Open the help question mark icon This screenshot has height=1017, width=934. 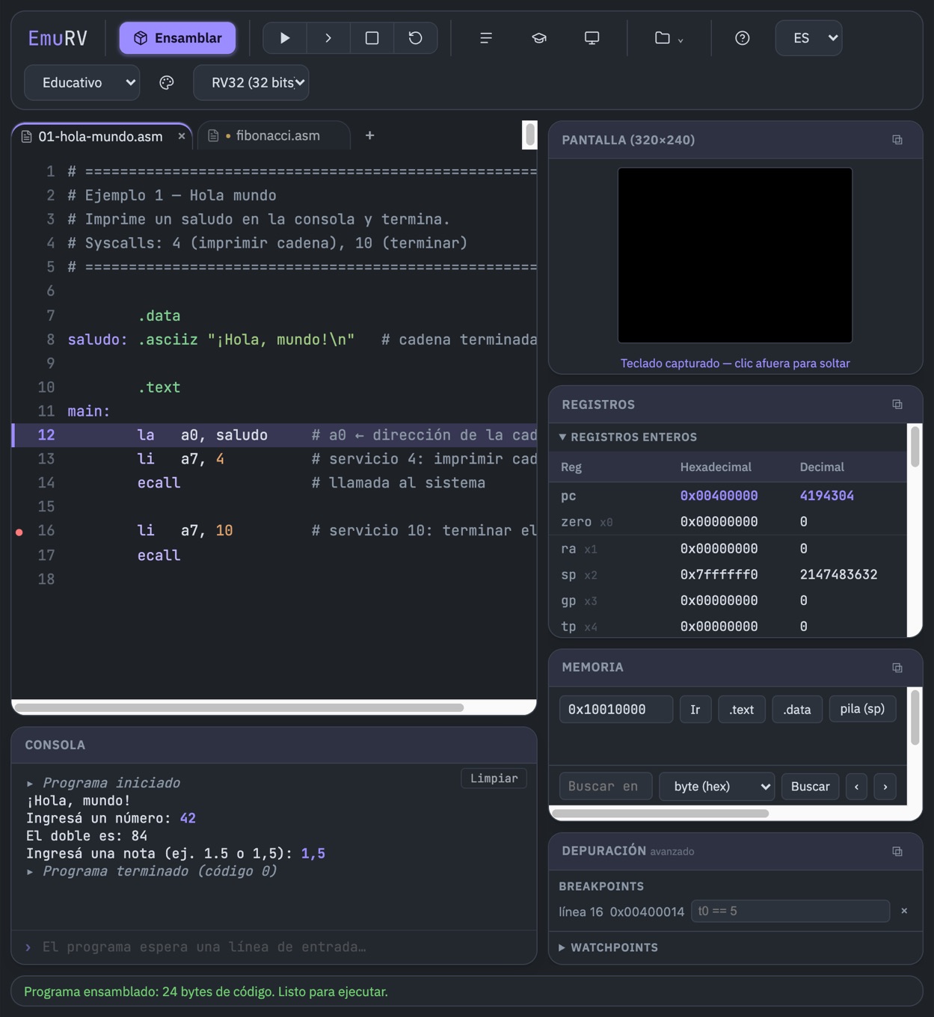tap(742, 38)
